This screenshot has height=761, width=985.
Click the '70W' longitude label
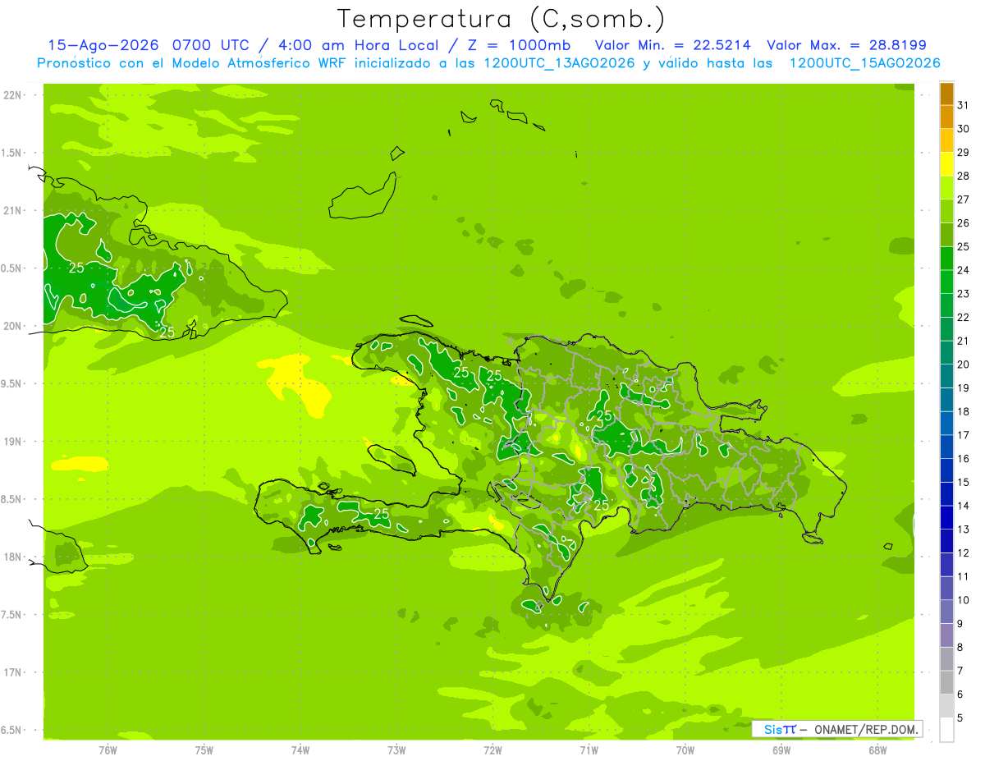pos(685,750)
